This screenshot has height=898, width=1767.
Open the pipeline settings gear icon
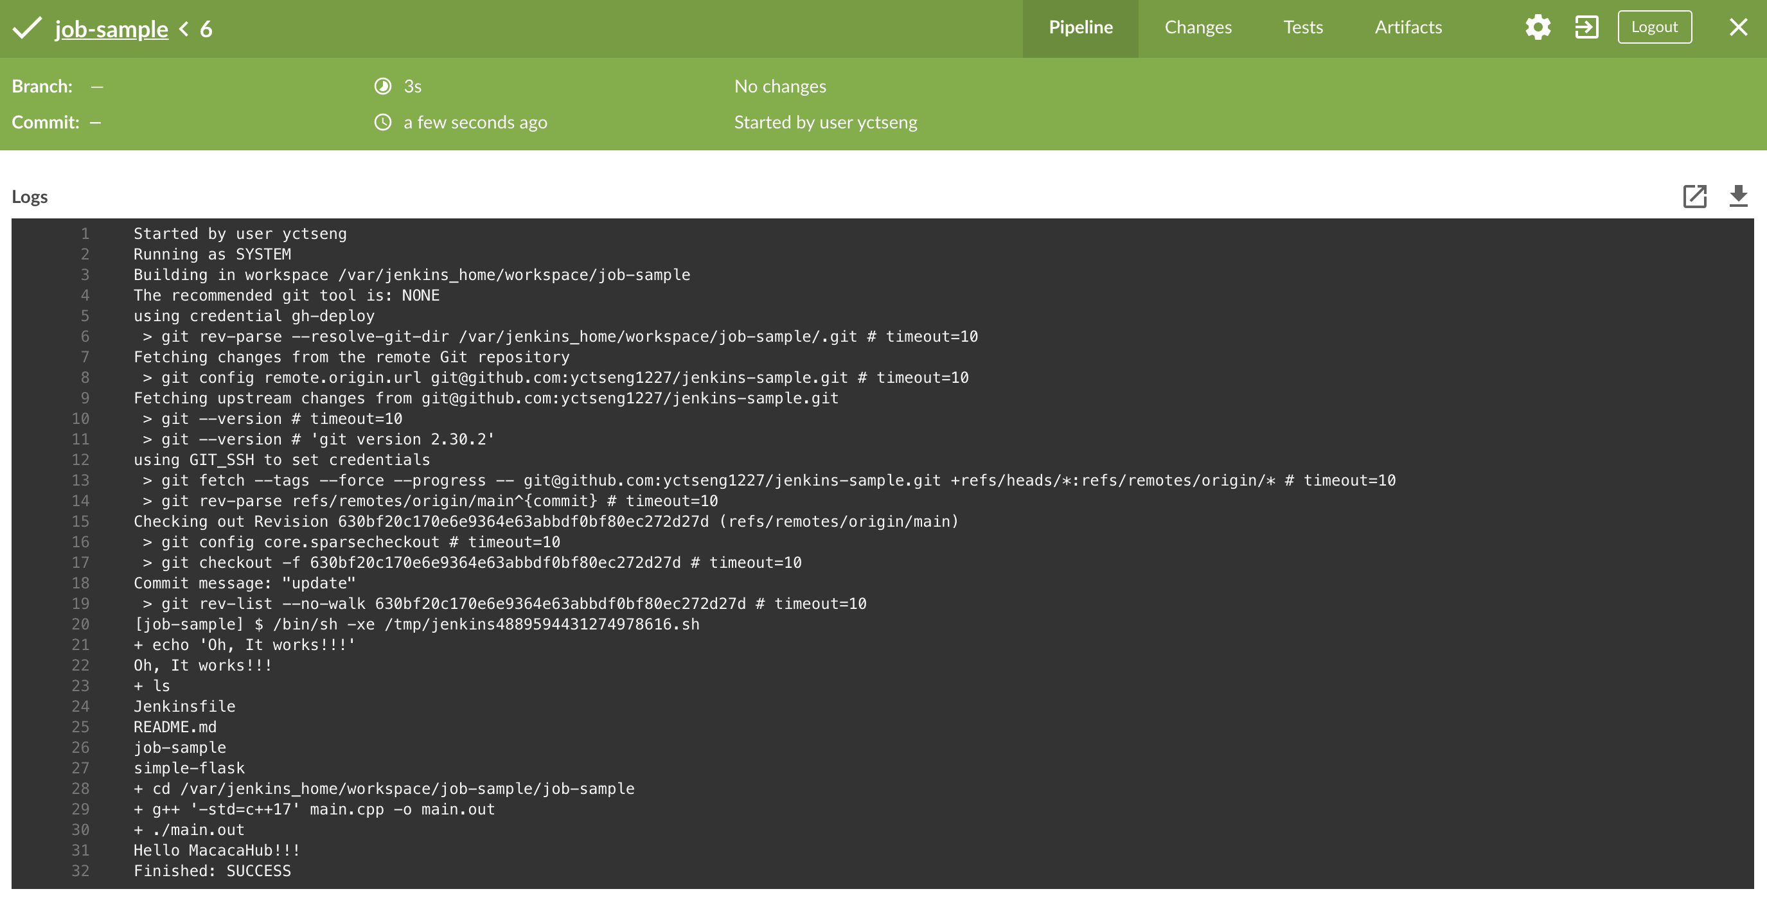click(1538, 28)
